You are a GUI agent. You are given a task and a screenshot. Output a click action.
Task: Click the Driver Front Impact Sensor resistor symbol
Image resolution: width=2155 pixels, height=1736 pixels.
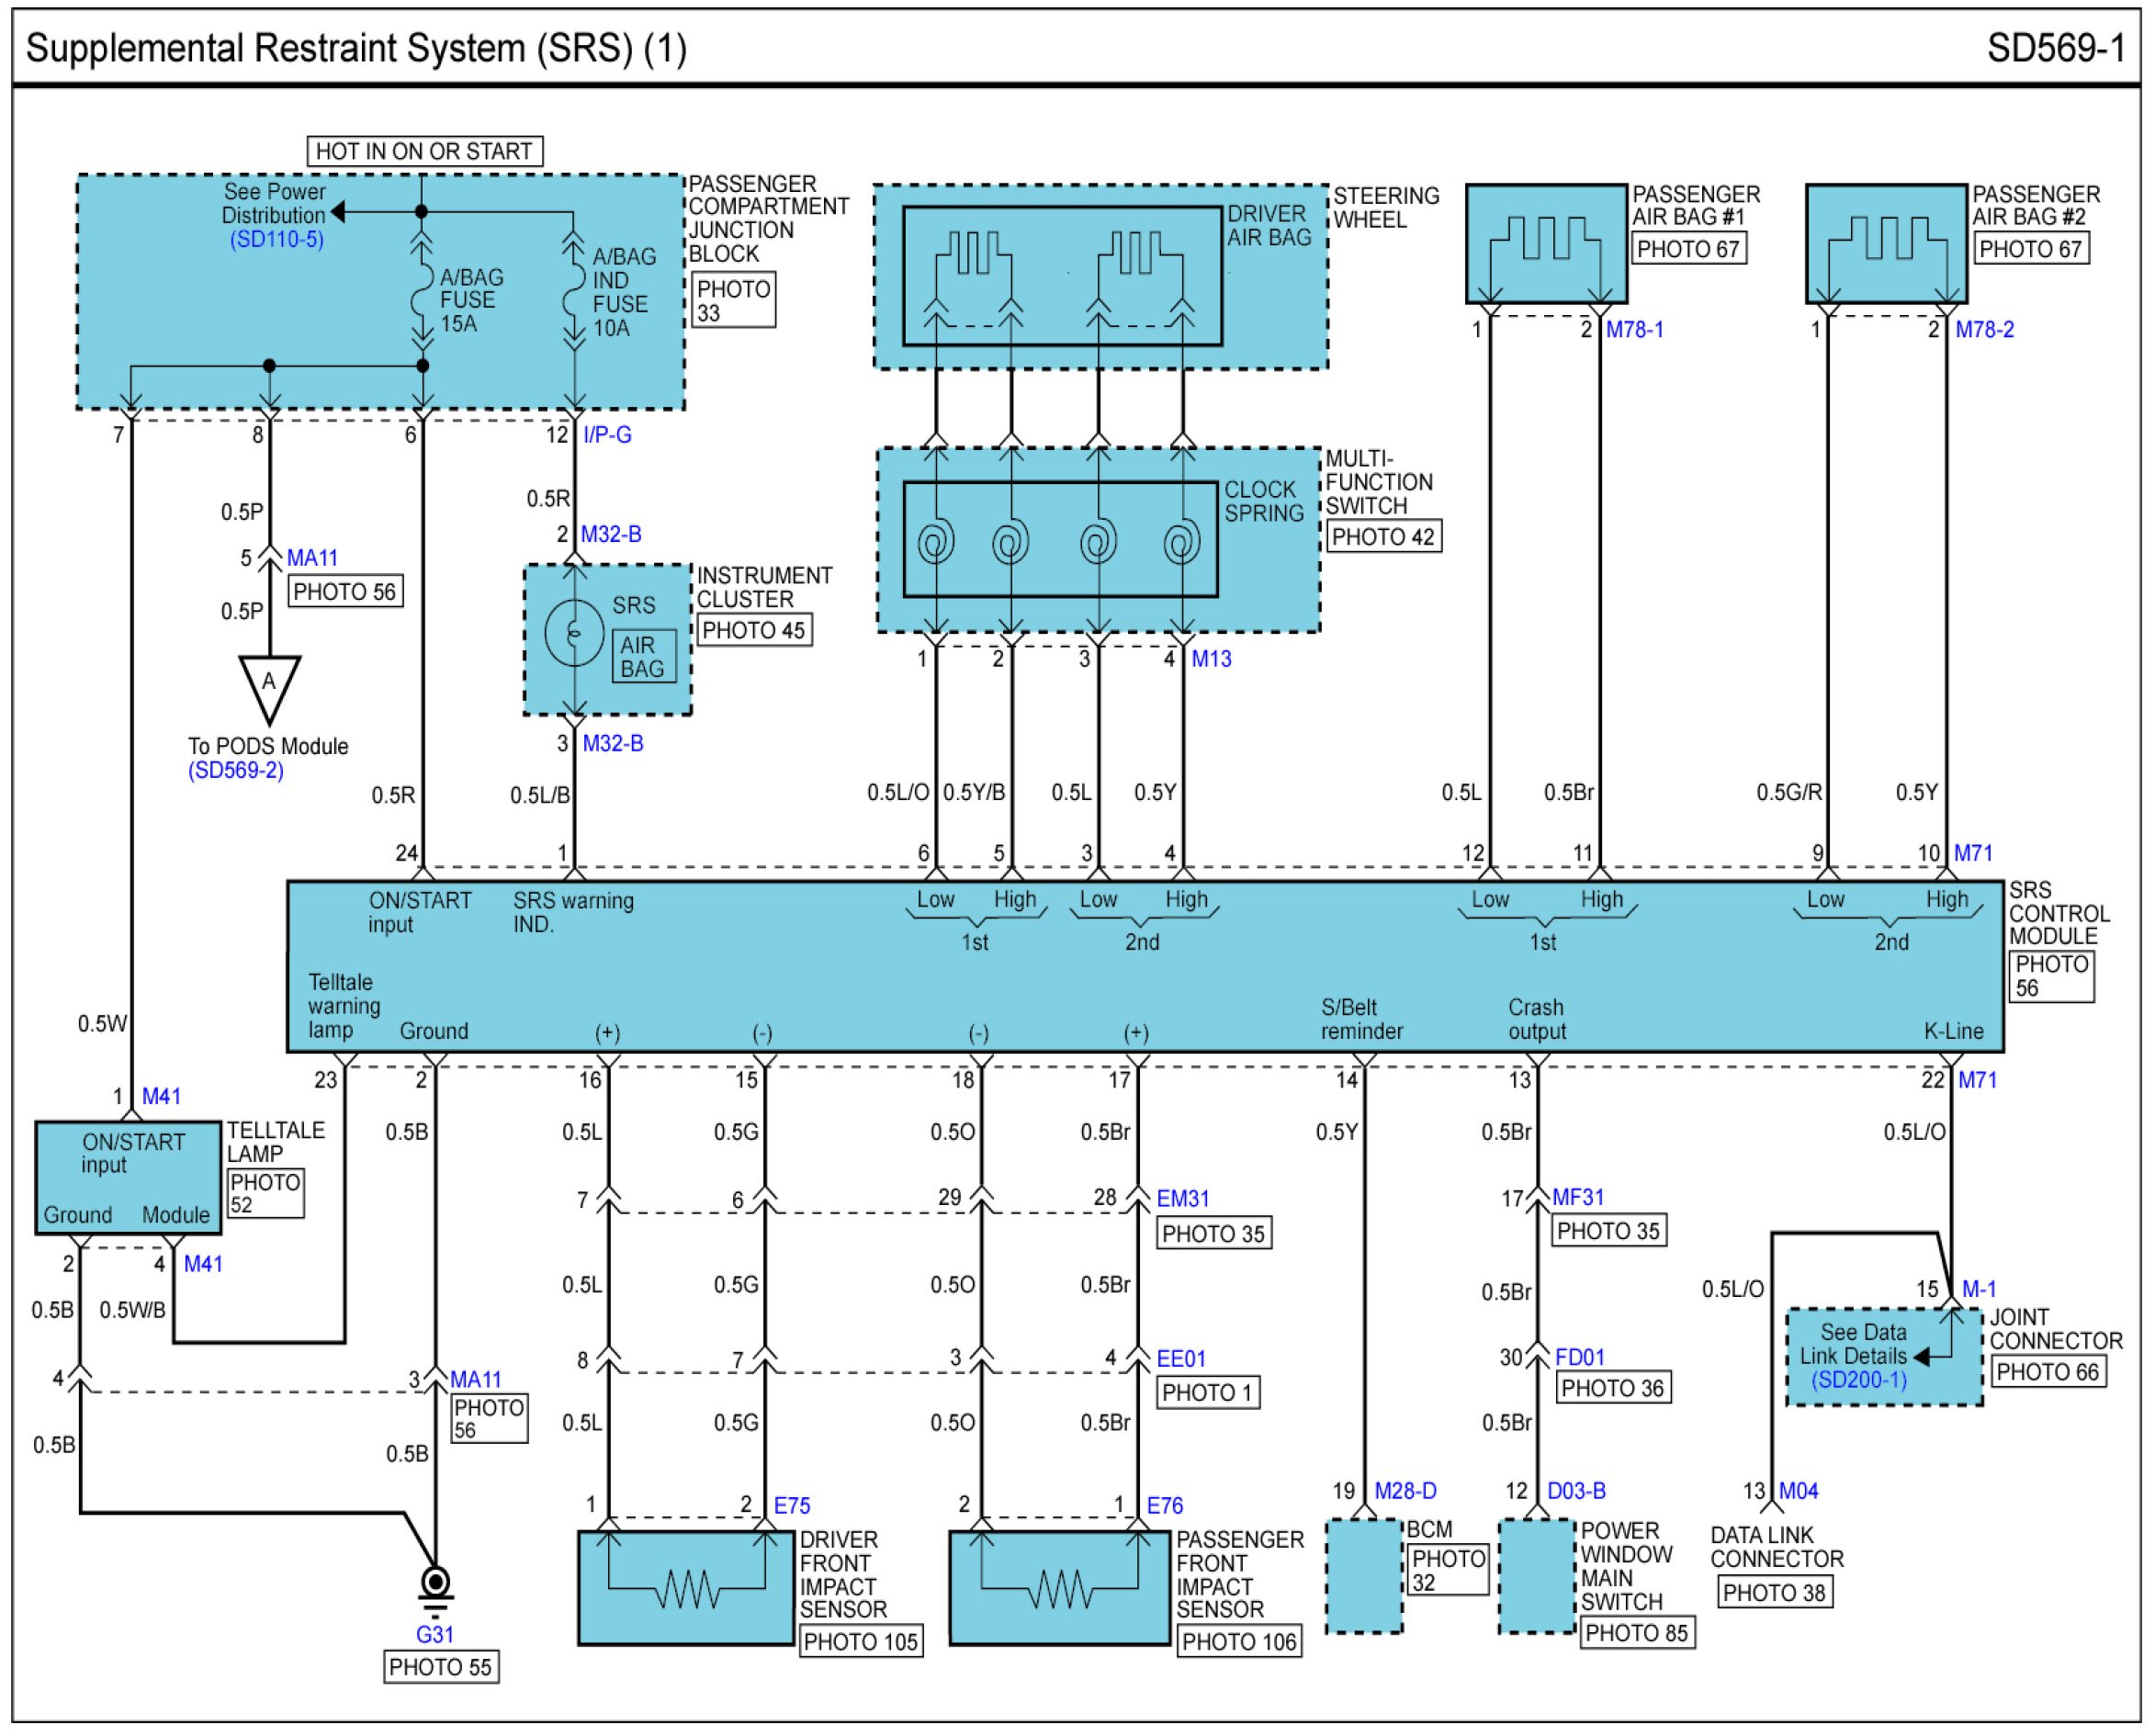(686, 1587)
